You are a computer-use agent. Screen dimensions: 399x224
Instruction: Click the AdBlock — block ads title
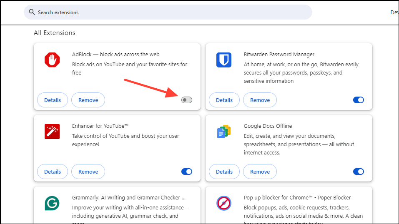(x=116, y=55)
